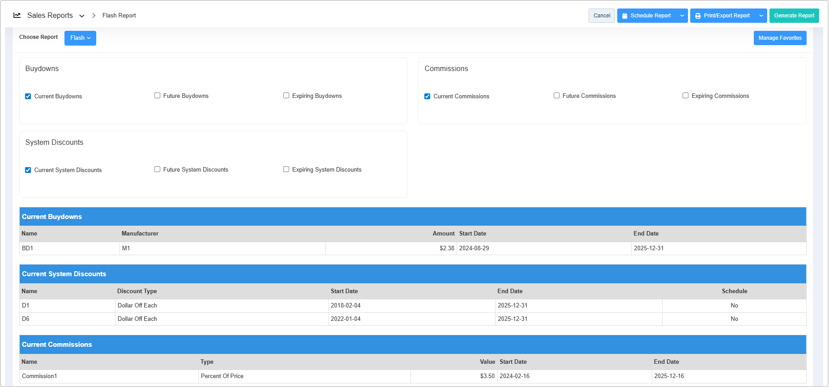Screen dimensions: 829x387
Task: Enable Expiring Buydowns checkbox
Action: pos(286,96)
